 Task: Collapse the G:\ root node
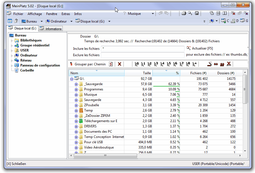[72, 79]
